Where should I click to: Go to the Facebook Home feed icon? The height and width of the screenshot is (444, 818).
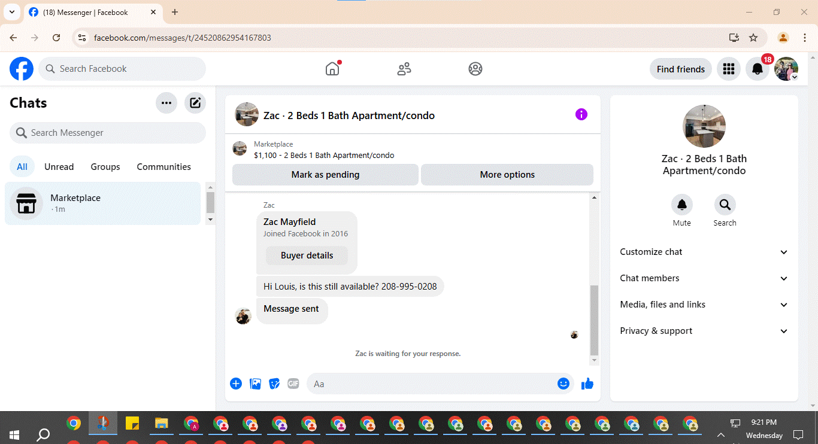[x=332, y=69]
